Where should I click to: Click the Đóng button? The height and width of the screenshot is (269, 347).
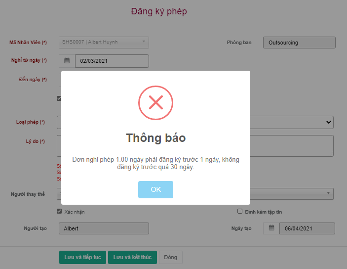coord(170,257)
